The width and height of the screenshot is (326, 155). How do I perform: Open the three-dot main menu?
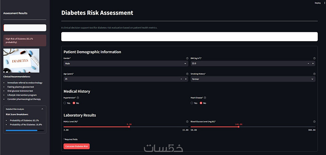(x=324, y=3)
